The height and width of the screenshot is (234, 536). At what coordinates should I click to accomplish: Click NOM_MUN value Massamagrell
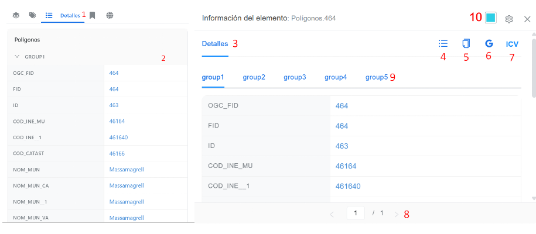pos(127,170)
